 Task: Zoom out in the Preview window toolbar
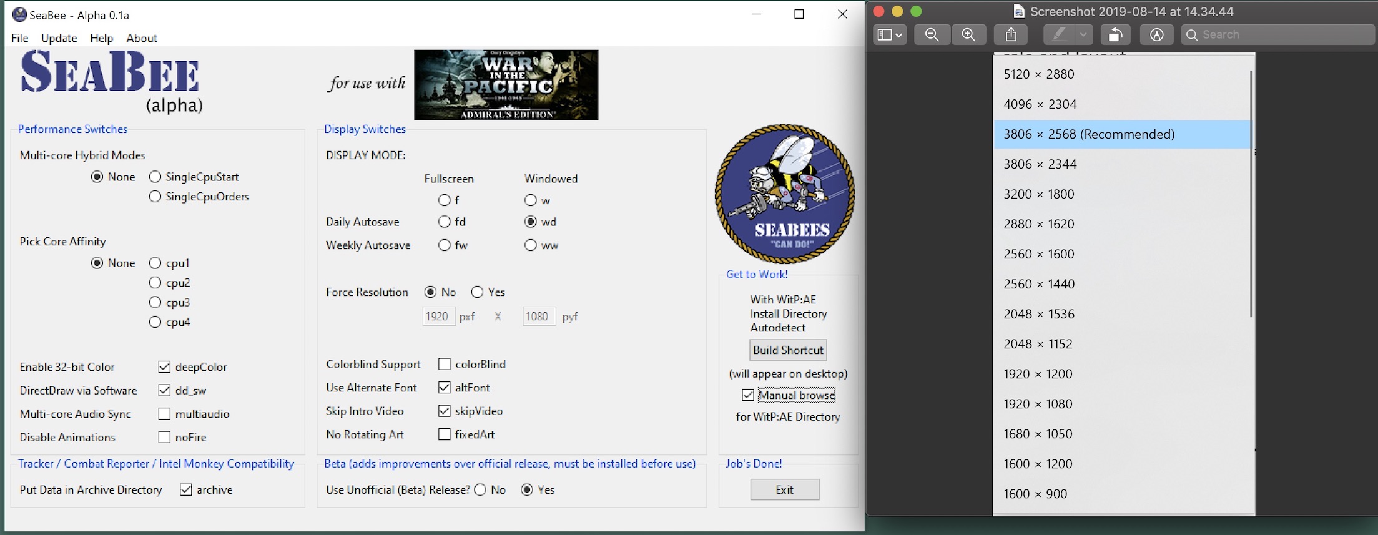[x=932, y=35]
